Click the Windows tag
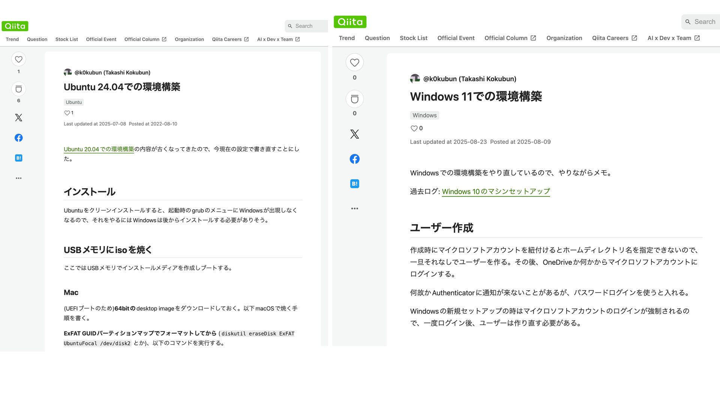This screenshot has height=405, width=720. [424, 115]
